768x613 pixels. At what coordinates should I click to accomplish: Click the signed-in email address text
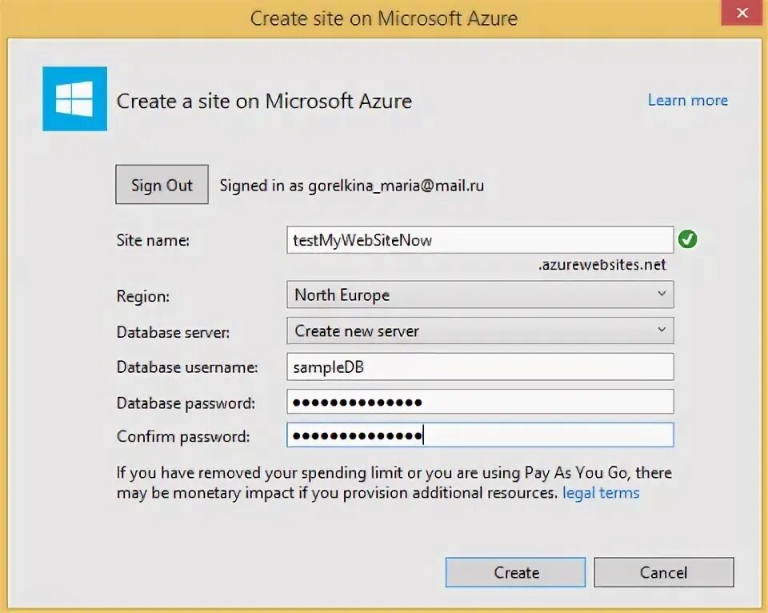tap(396, 186)
